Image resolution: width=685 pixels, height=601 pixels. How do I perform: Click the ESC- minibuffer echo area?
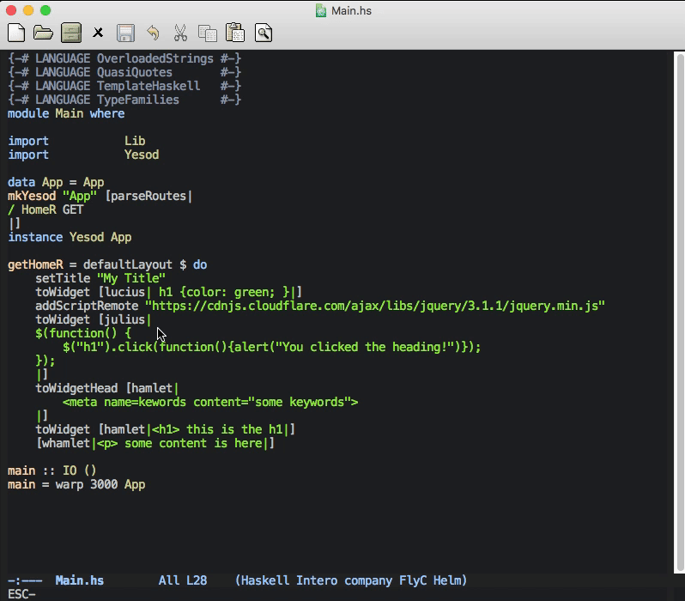(x=21, y=594)
